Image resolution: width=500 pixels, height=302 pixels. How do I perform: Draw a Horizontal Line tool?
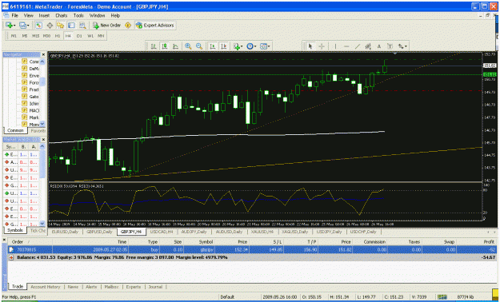pyautogui.click(x=346, y=46)
